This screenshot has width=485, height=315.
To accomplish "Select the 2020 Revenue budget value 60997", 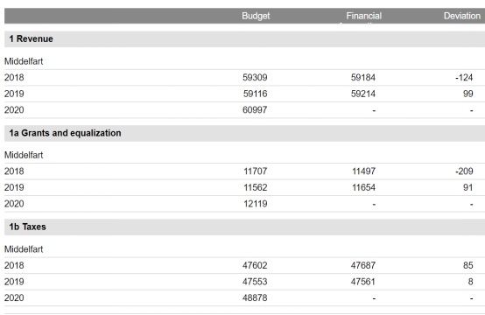I will 255,110.
